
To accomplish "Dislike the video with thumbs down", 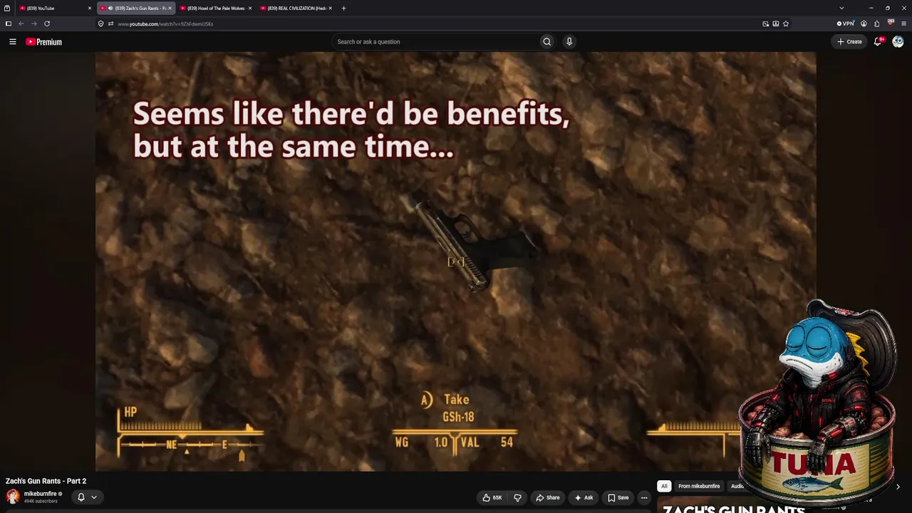I will (x=518, y=497).
